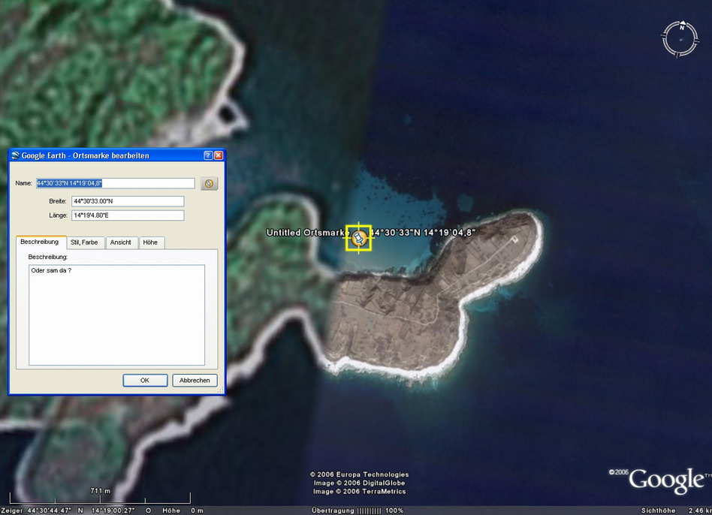The height and width of the screenshot is (515, 712).
Task: Click inside the Beschreibung text area
Action: (116, 315)
